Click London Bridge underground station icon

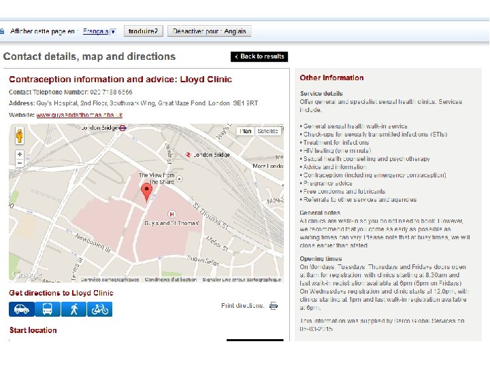click(x=122, y=128)
